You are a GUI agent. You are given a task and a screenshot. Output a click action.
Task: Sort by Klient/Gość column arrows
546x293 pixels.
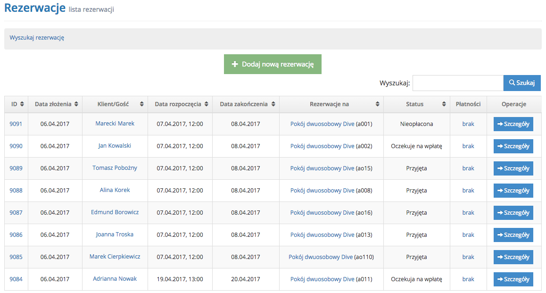(x=142, y=104)
